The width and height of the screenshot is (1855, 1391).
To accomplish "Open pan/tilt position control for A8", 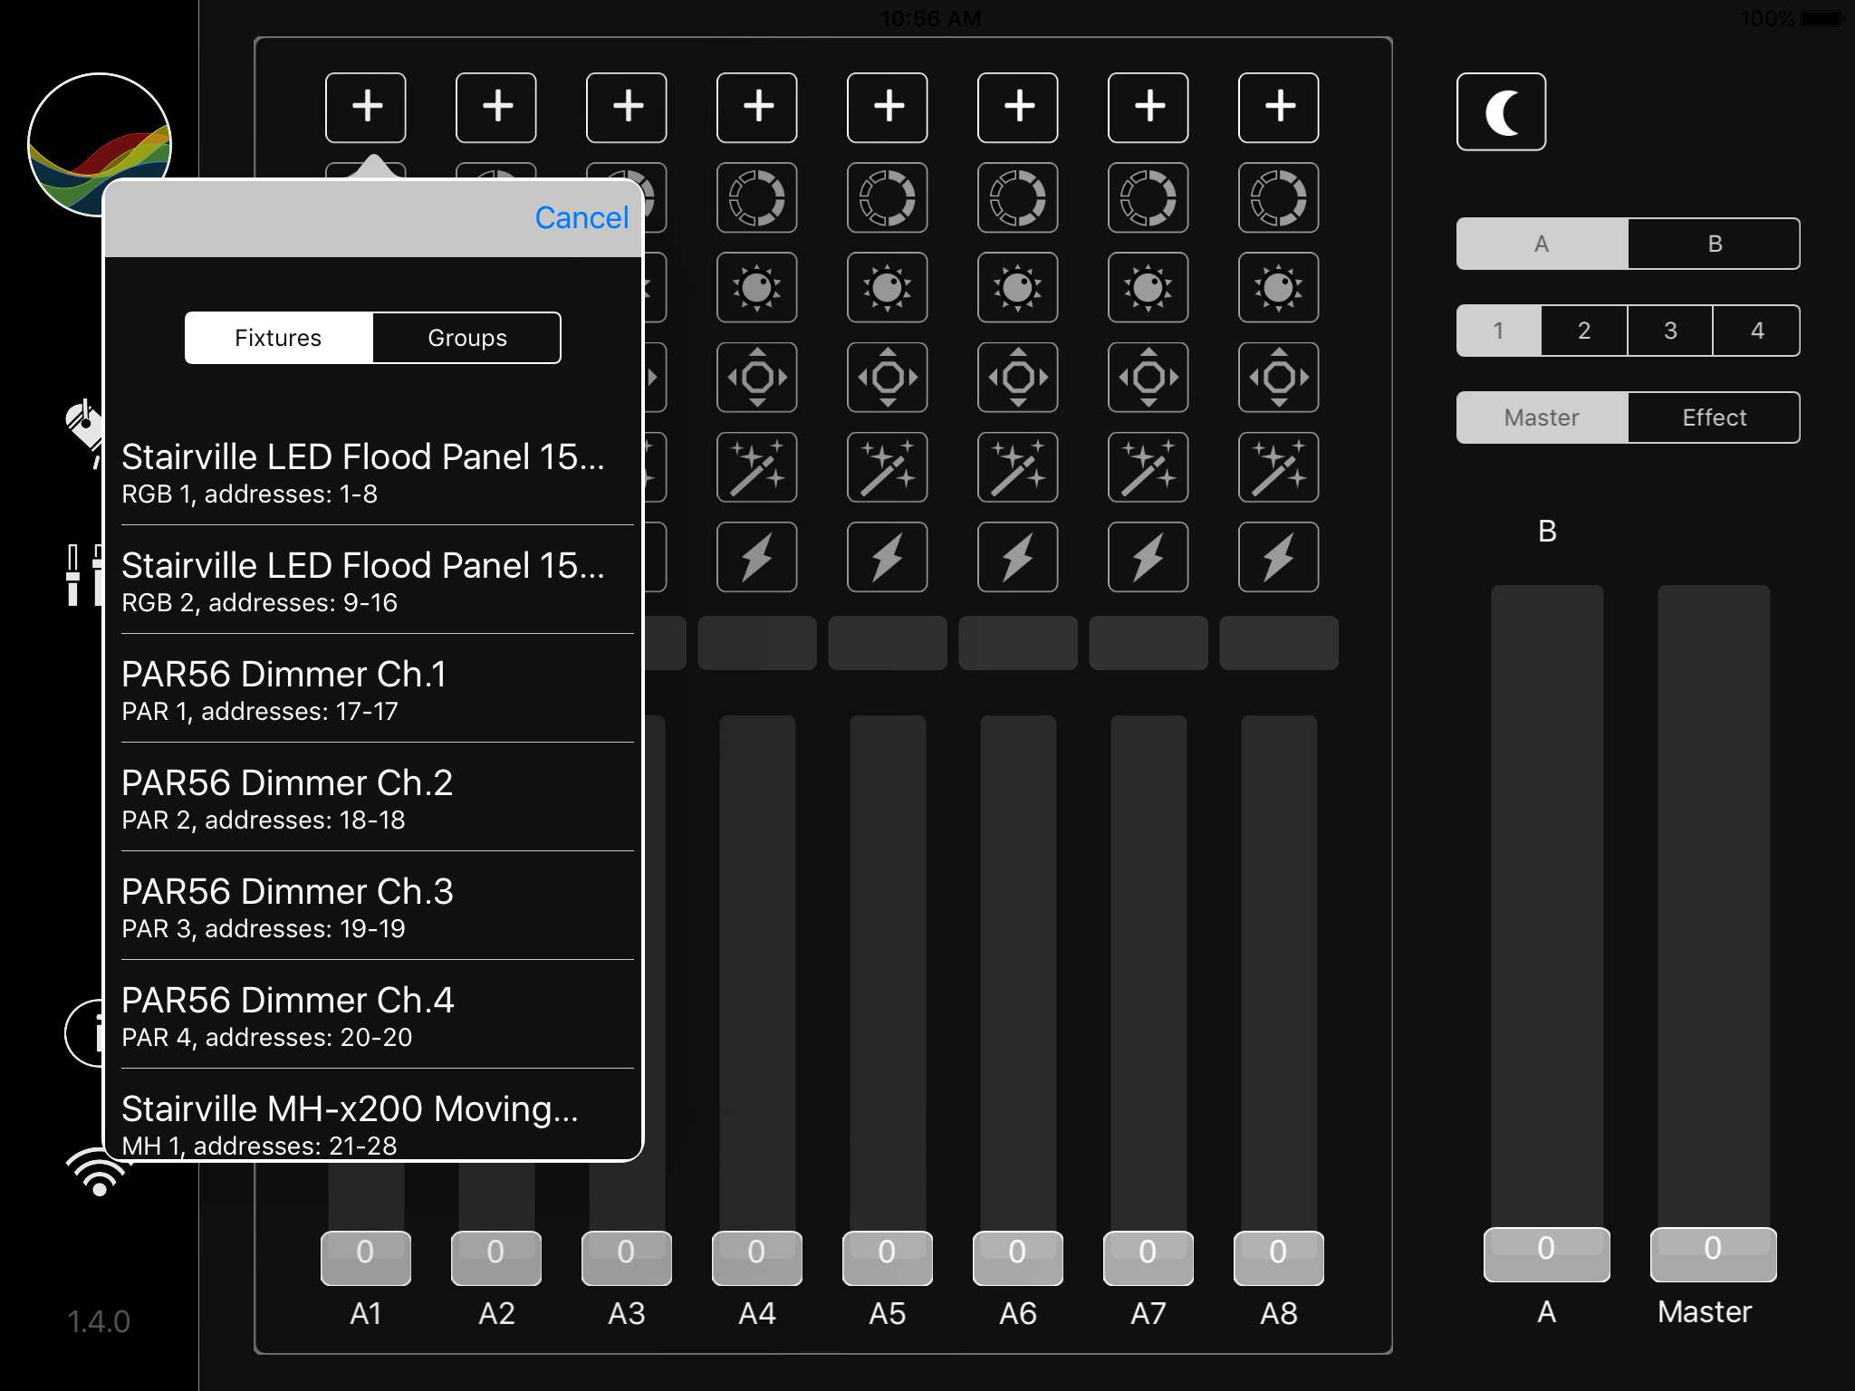I will [x=1278, y=377].
